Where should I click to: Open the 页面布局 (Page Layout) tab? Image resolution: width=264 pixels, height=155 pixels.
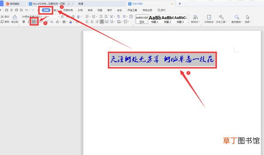coord(68,10)
